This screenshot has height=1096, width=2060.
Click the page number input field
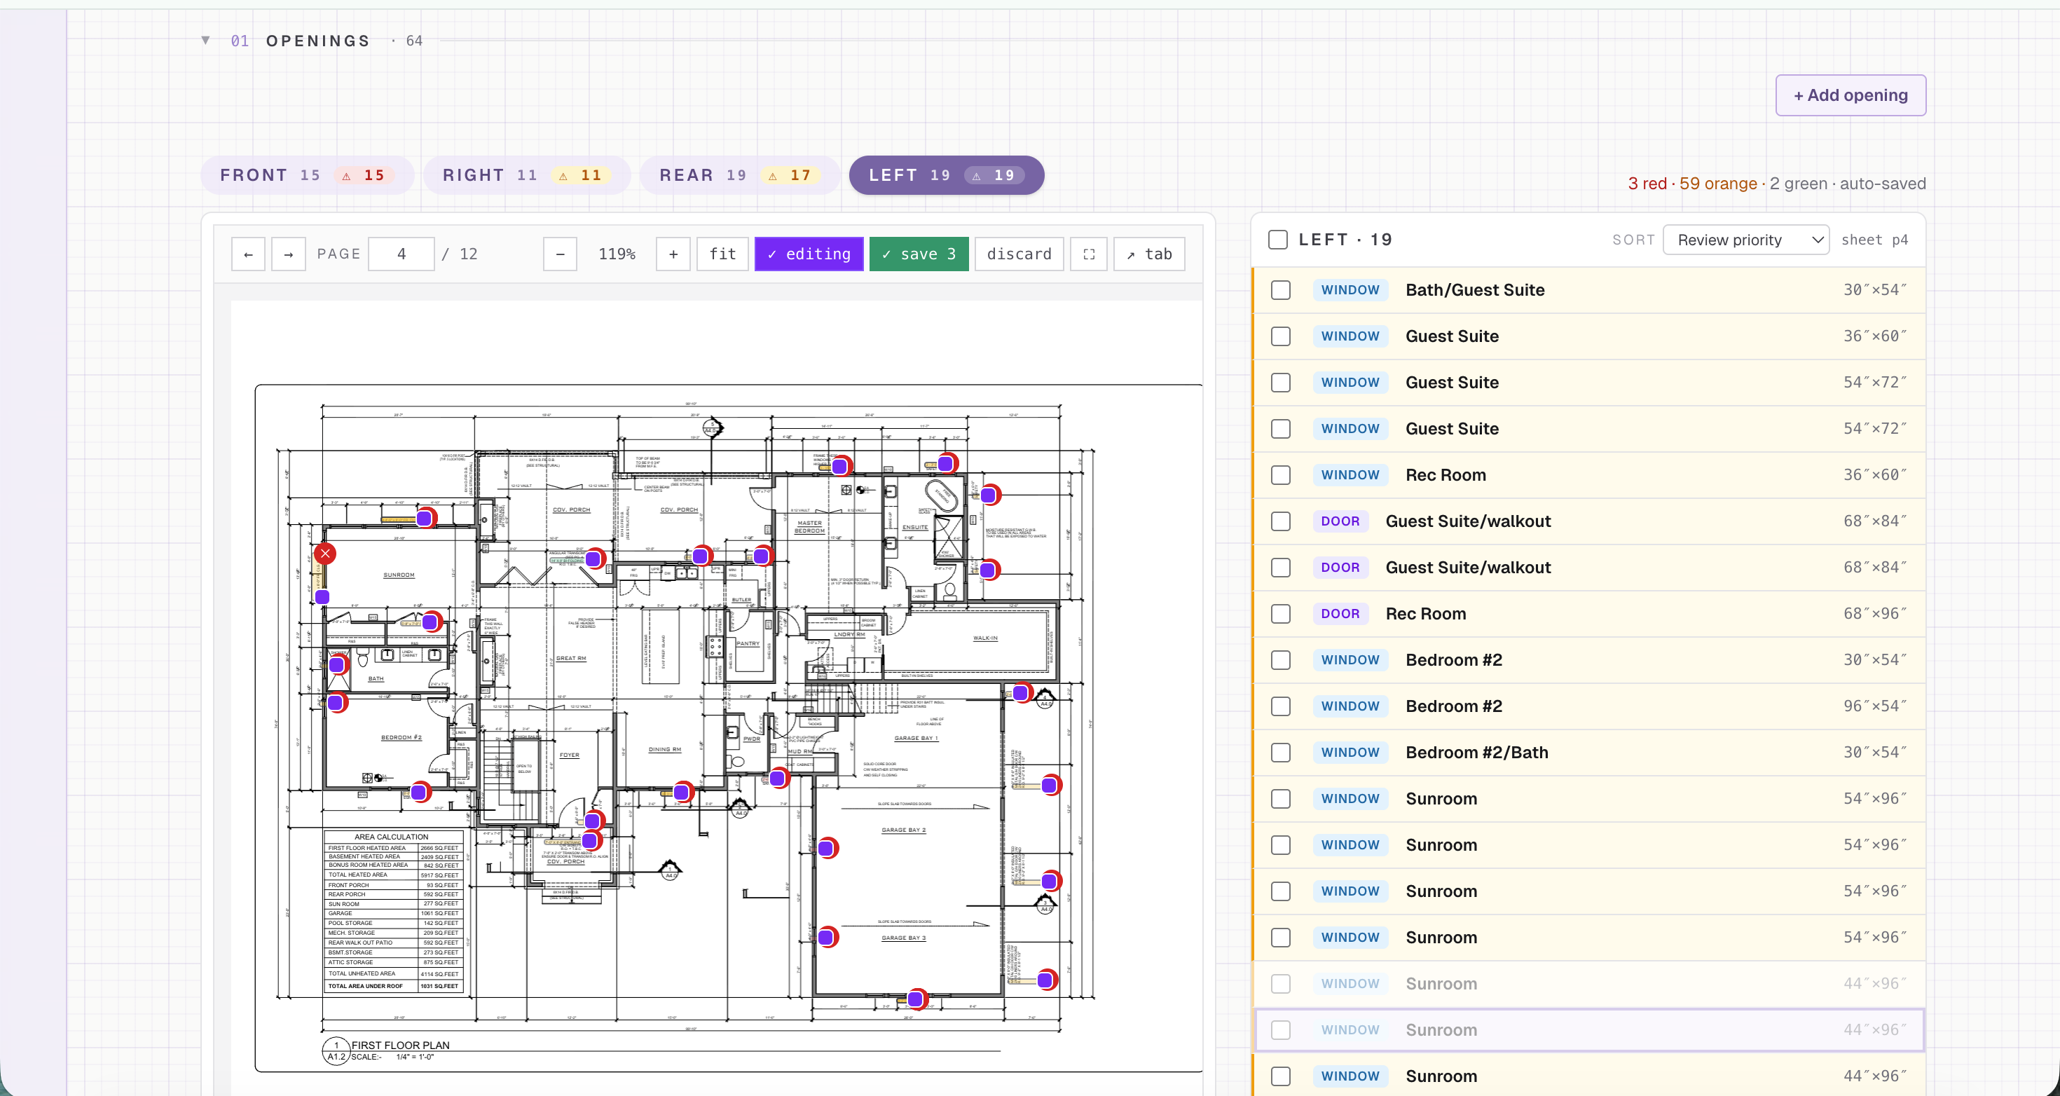click(401, 254)
